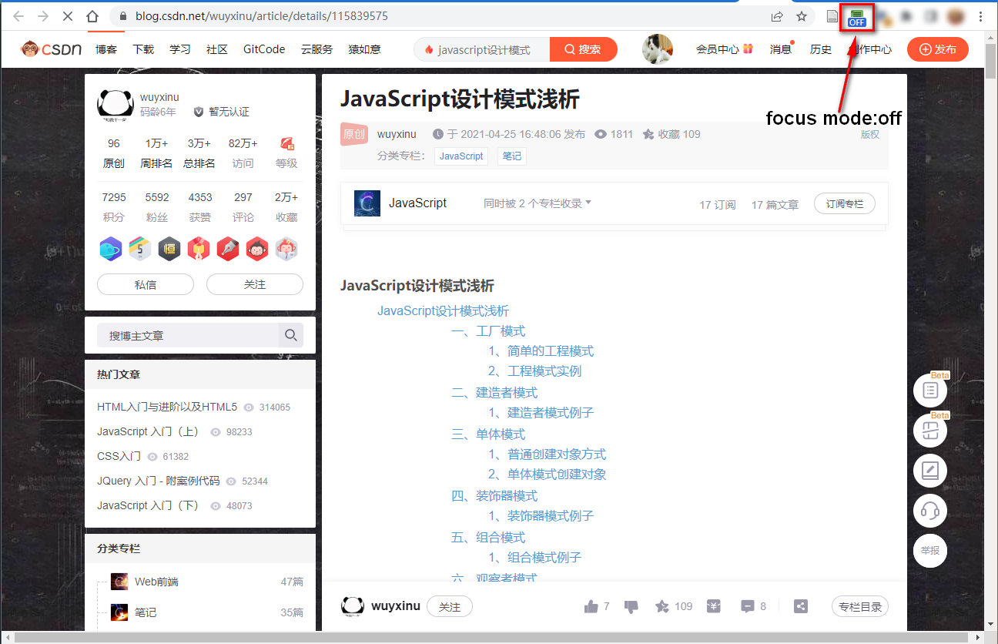998x644 pixels.
Task: Click the JavaScript category tag
Action: [x=461, y=156]
